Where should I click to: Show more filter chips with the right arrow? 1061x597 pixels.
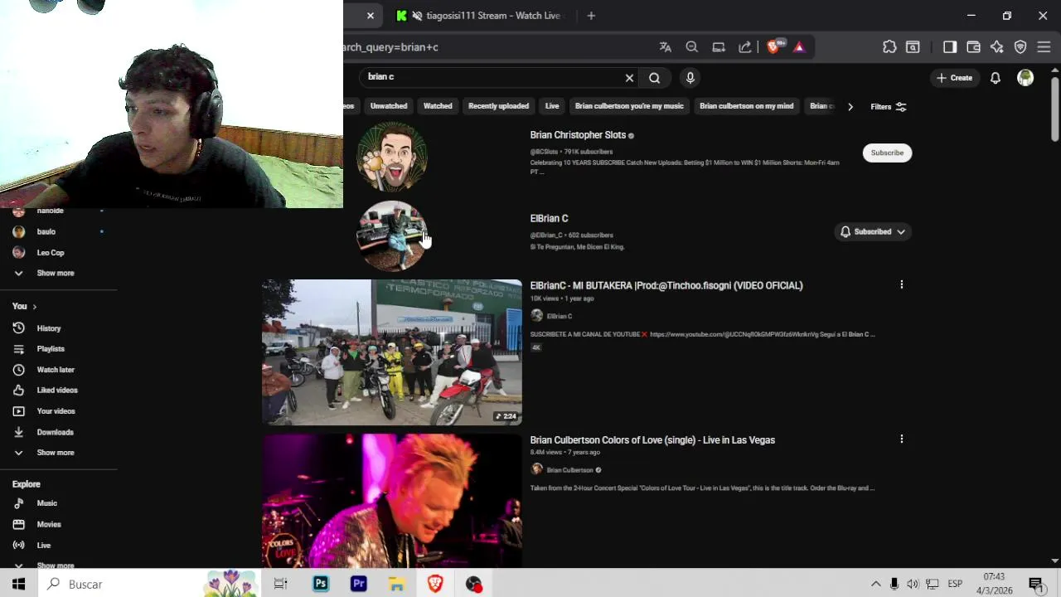tap(850, 107)
